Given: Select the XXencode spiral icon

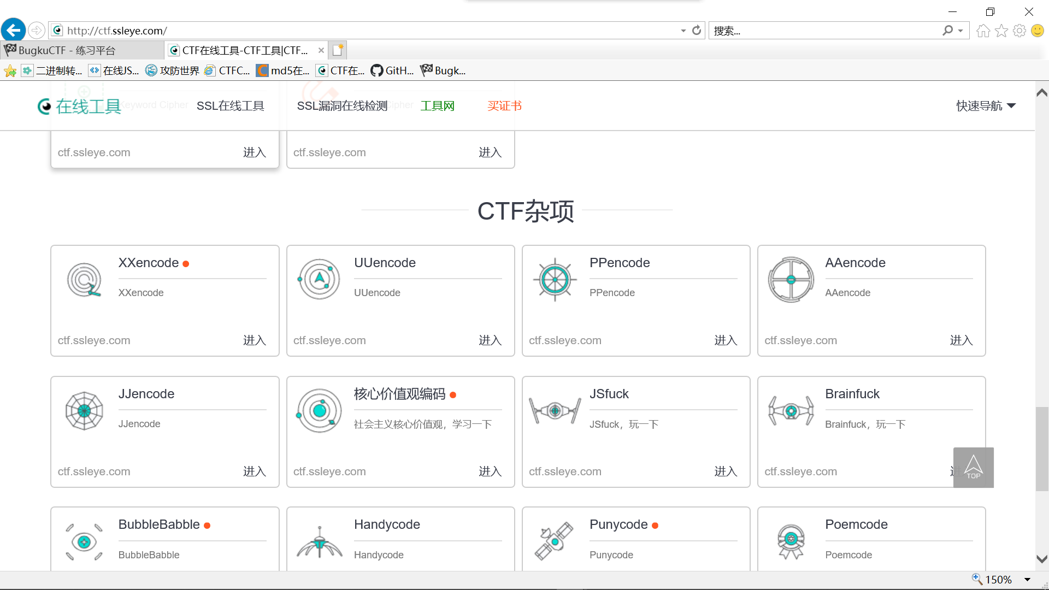Looking at the screenshot, I should [x=84, y=280].
